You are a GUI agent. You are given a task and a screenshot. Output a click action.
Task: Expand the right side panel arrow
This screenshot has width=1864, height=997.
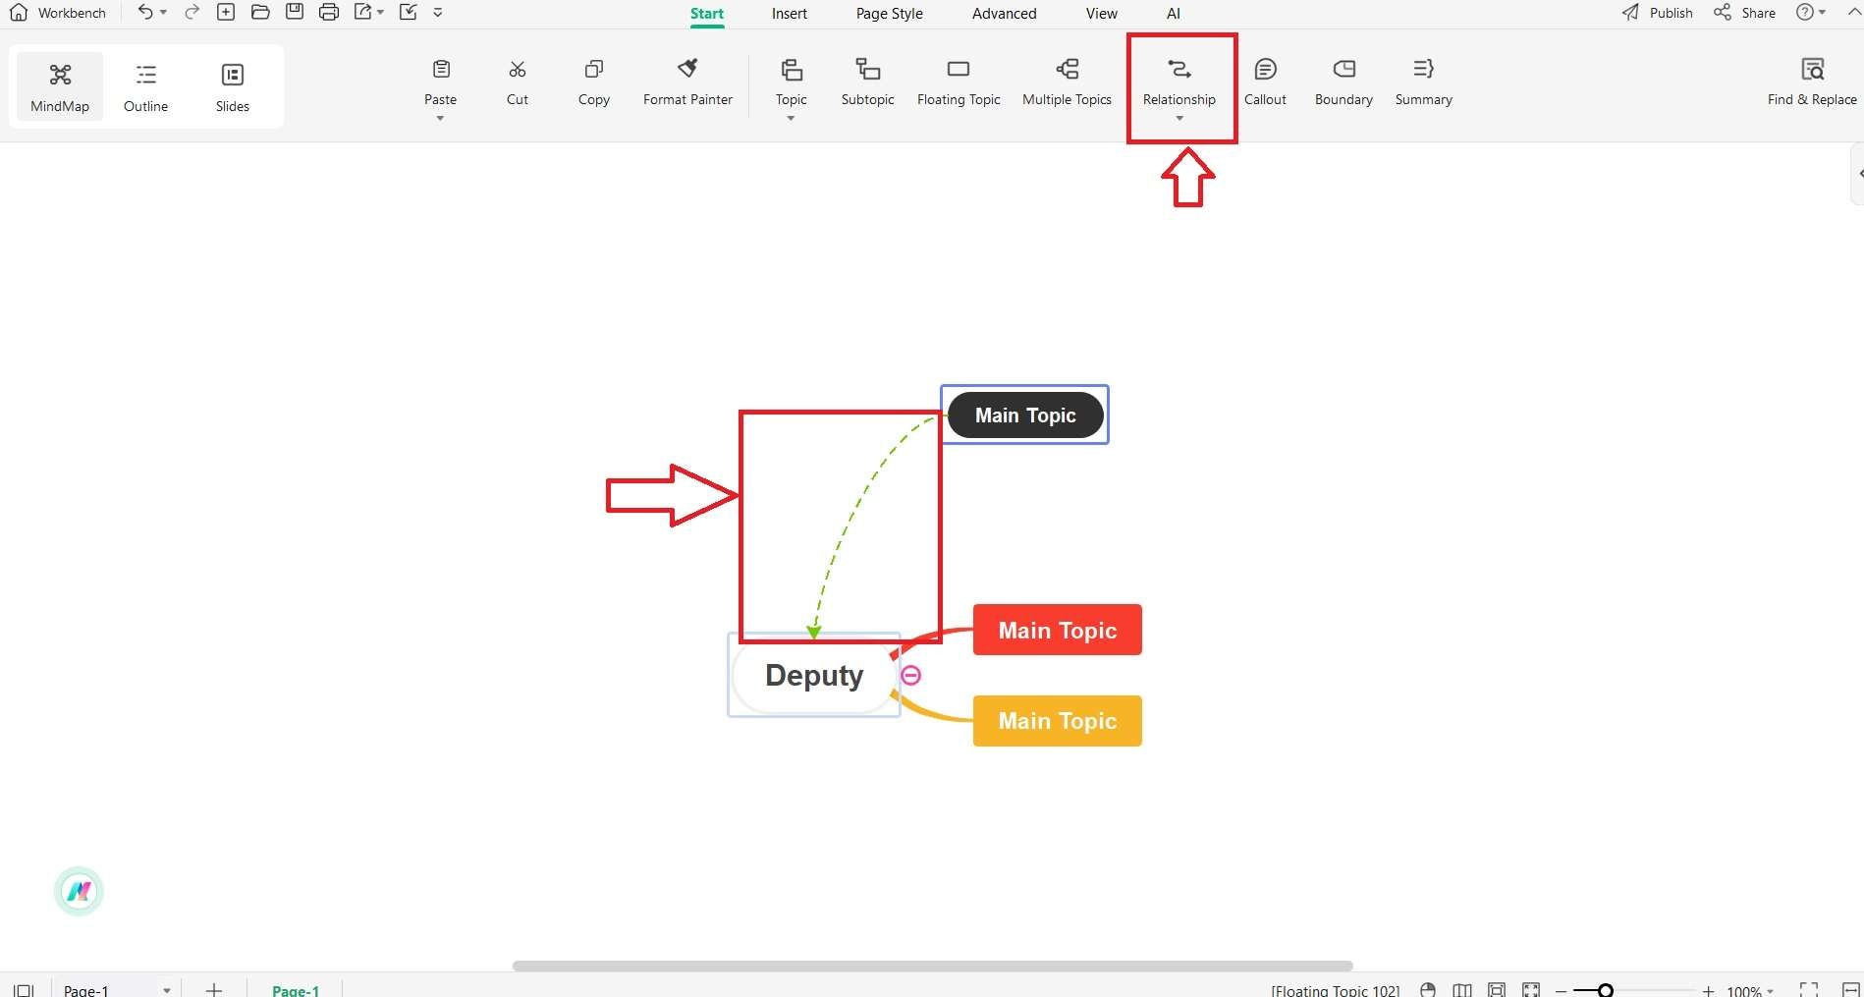1858,174
